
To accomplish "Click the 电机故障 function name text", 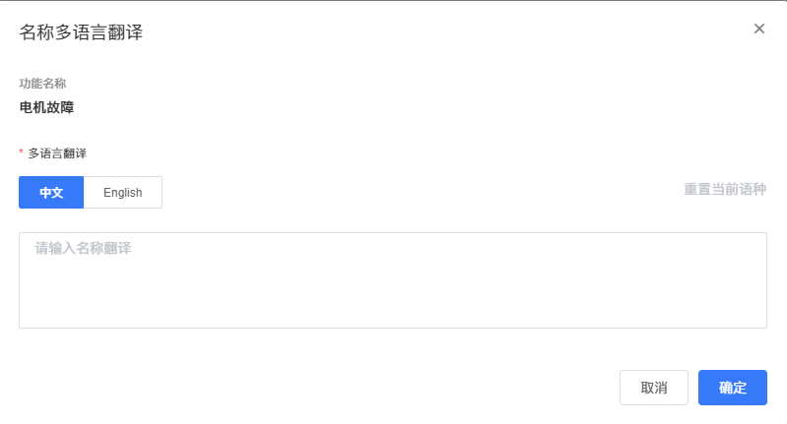I will (47, 108).
